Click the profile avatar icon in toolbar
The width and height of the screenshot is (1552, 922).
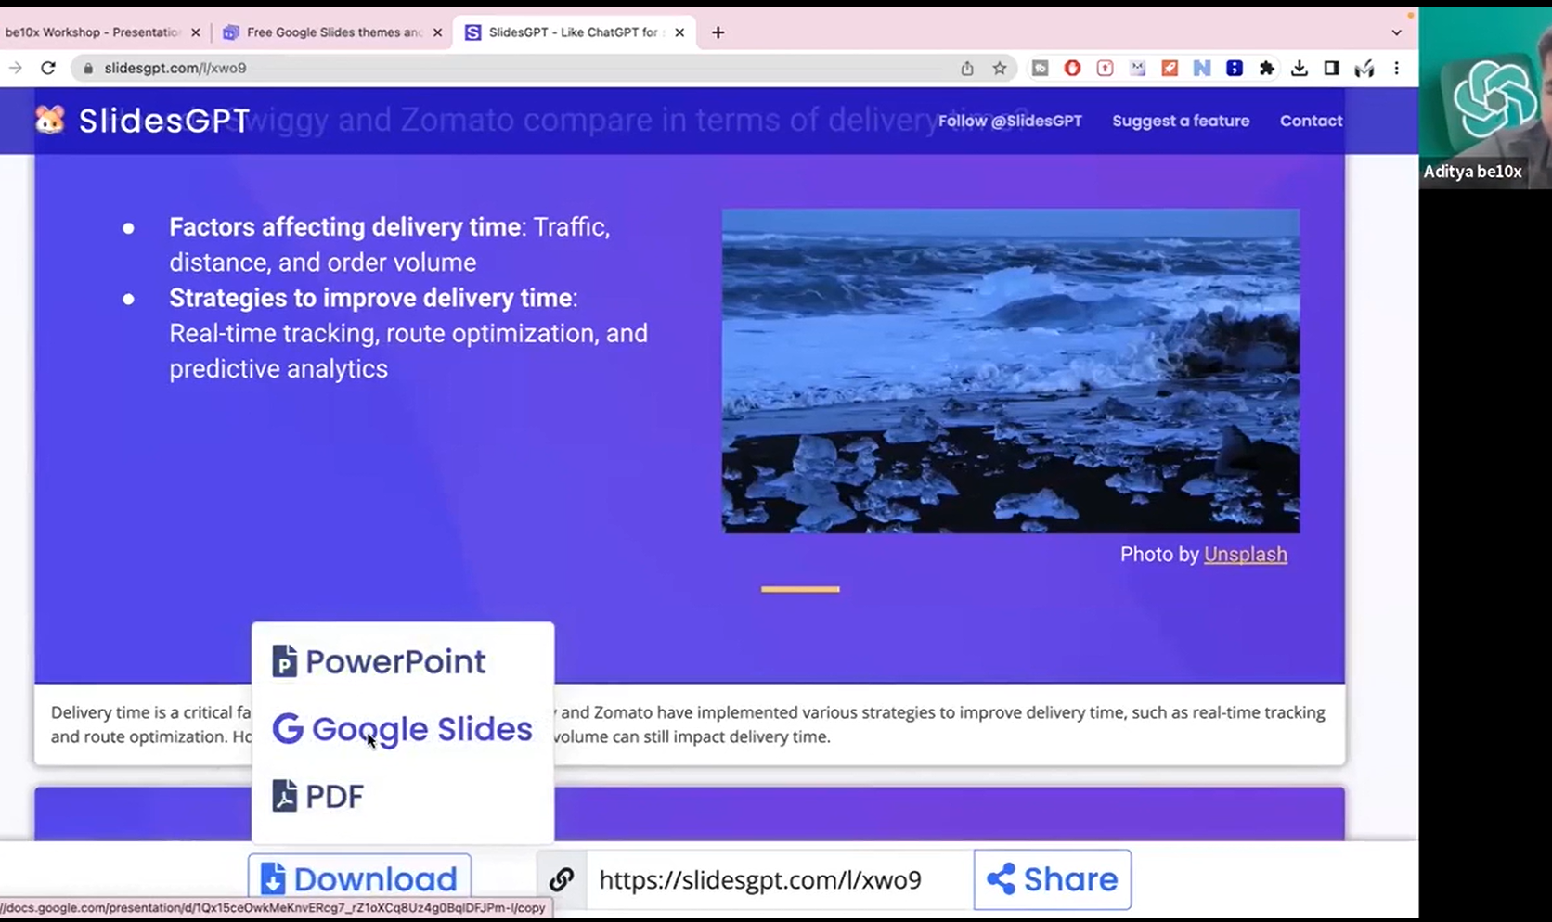point(1364,68)
